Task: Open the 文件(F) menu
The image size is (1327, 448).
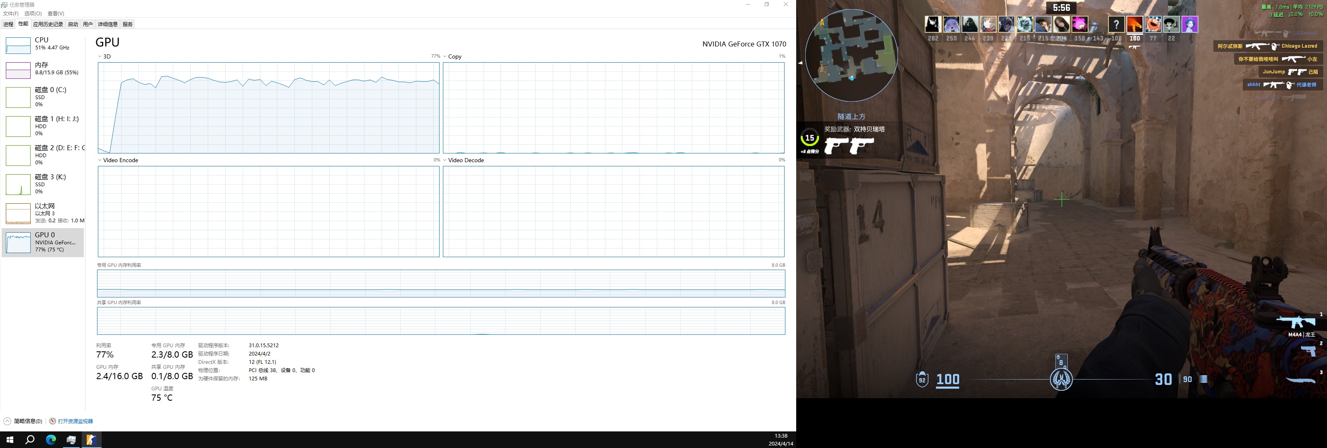Action: [10, 13]
